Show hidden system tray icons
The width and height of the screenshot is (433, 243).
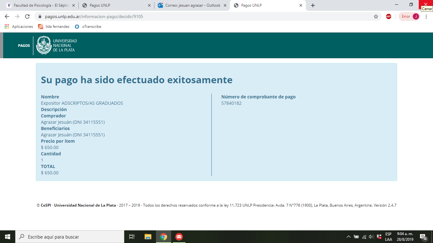point(349,237)
